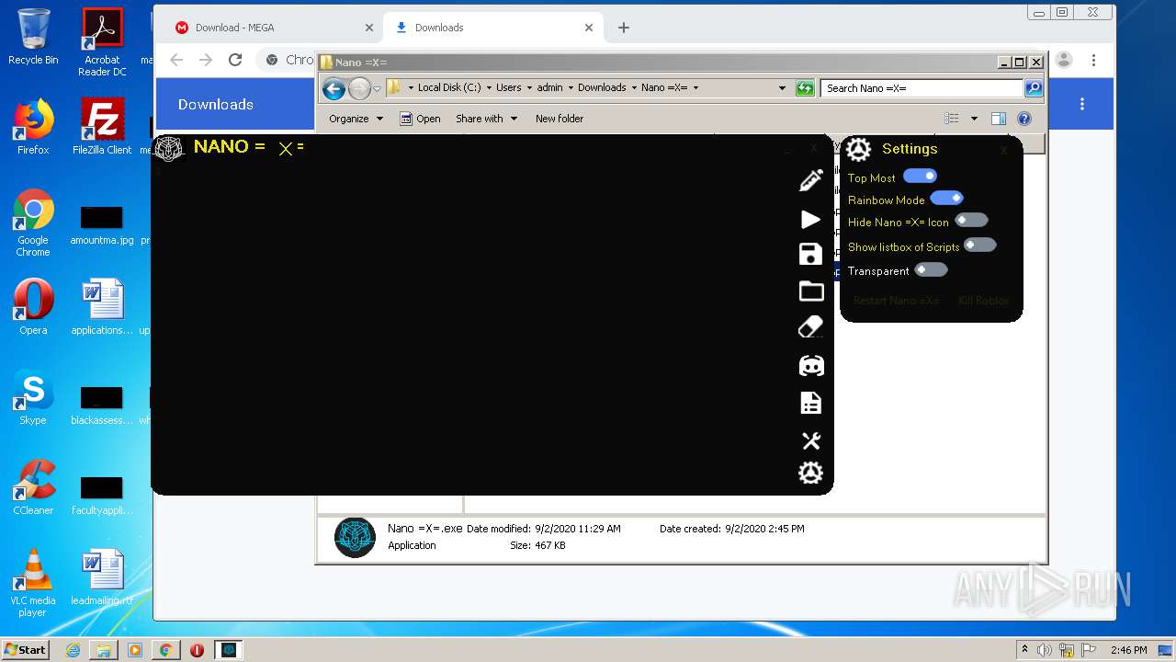
Task: Turn off Rainbow Mode toggle
Action: click(946, 198)
